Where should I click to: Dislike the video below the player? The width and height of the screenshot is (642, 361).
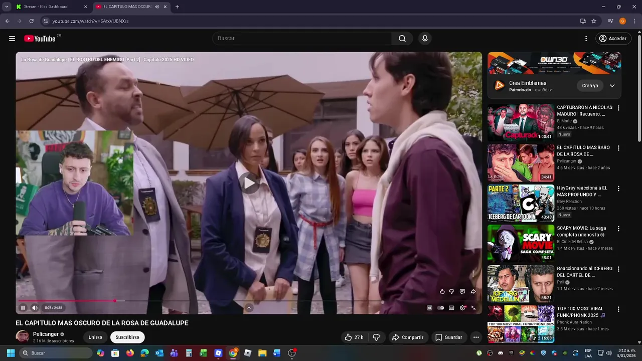(x=376, y=337)
